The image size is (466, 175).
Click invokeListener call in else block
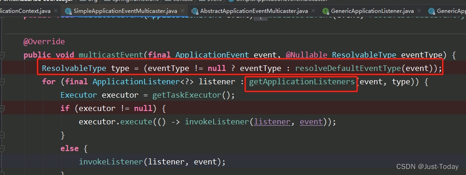click(x=111, y=162)
